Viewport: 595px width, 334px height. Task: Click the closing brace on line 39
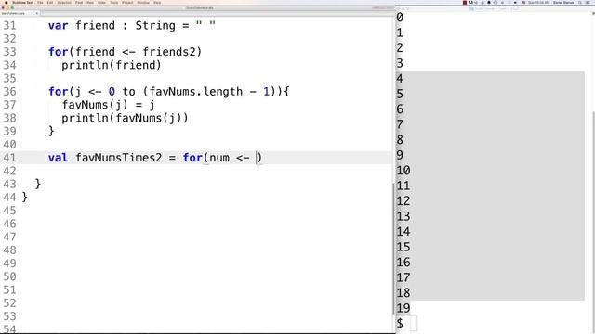[51, 131]
